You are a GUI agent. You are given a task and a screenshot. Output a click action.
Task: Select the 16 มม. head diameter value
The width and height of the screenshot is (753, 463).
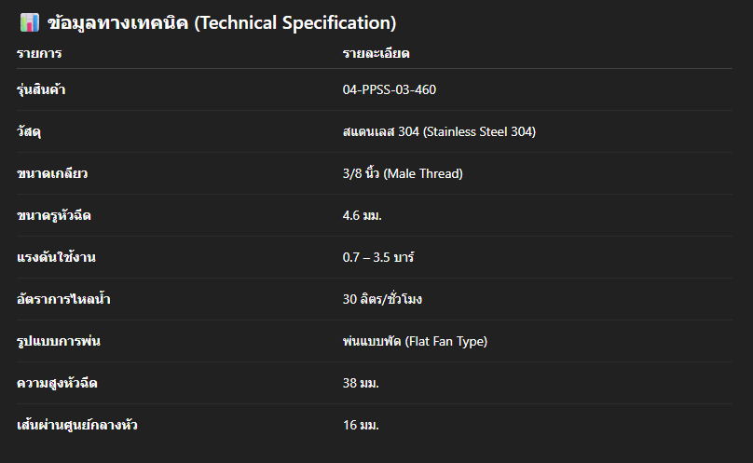[x=361, y=426]
